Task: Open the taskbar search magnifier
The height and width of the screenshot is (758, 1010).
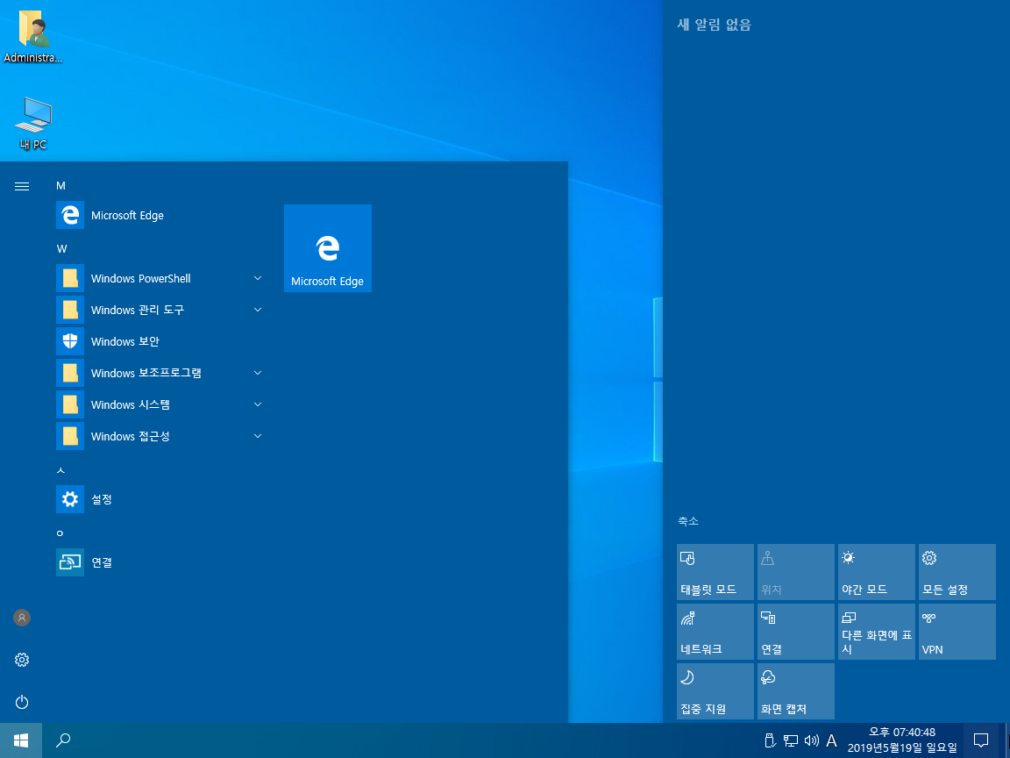Action: [x=63, y=740]
